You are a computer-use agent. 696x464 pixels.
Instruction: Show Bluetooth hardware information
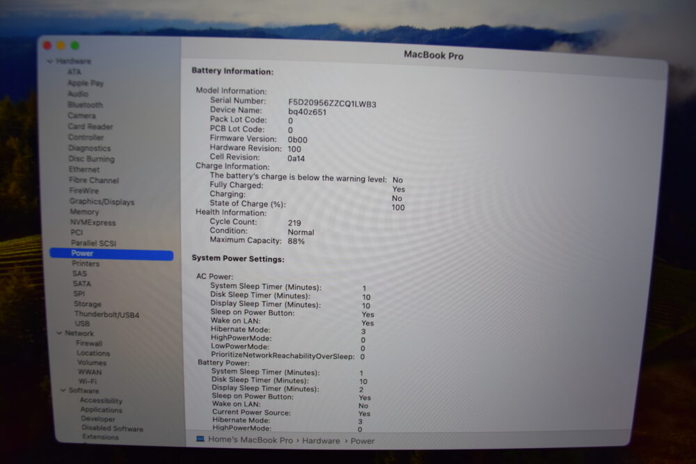(x=85, y=104)
